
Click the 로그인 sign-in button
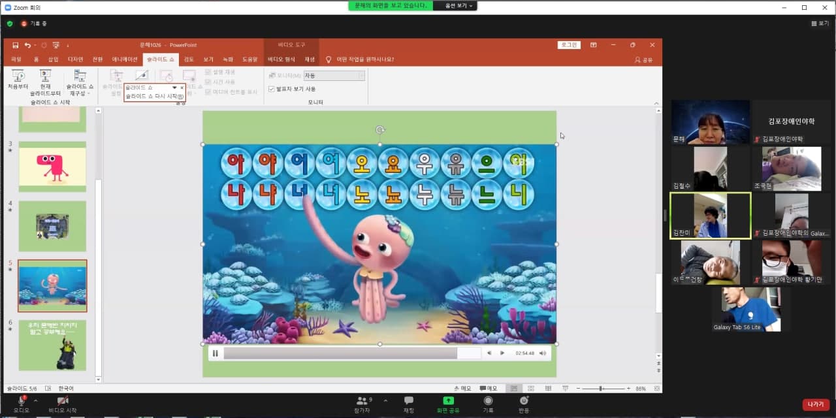point(569,45)
